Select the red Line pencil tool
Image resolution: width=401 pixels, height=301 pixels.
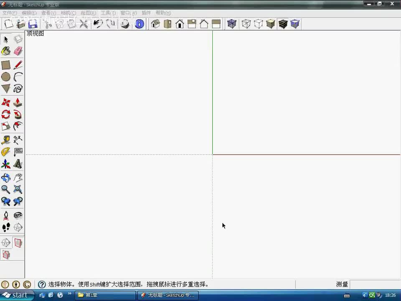click(x=18, y=65)
